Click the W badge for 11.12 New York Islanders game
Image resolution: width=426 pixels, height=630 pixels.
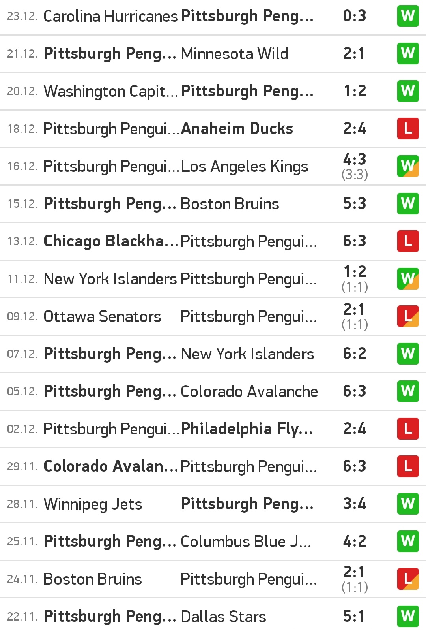pyautogui.click(x=407, y=279)
